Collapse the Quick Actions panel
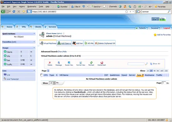 (x=34, y=34)
